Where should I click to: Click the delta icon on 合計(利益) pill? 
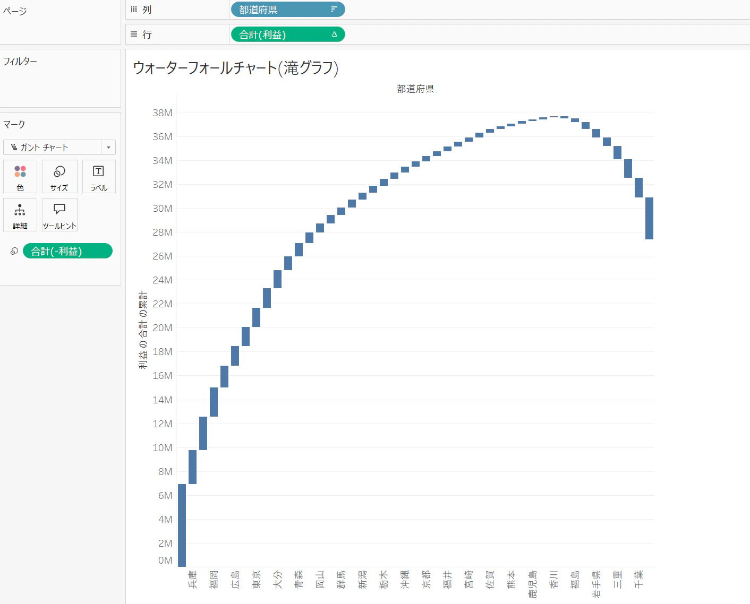pos(334,34)
